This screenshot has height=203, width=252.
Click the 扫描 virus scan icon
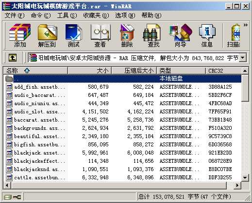tap(234, 35)
